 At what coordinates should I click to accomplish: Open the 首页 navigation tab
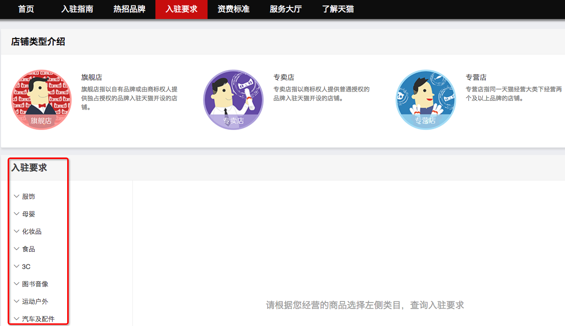click(26, 9)
